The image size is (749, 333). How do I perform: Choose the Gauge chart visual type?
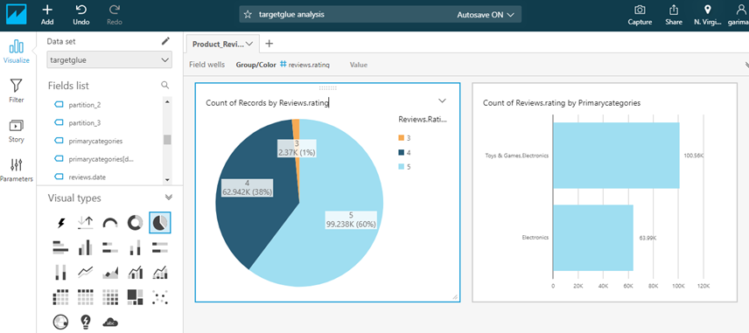[110, 223]
